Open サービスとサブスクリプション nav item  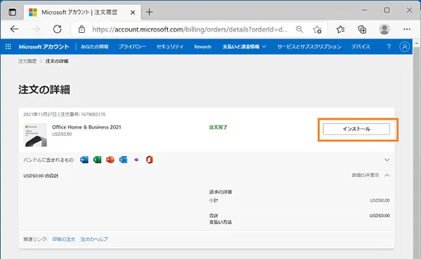[309, 47]
